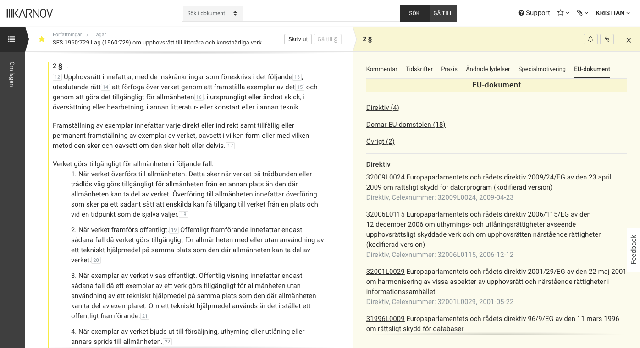Switch to the Kommentar tab

pyautogui.click(x=381, y=69)
